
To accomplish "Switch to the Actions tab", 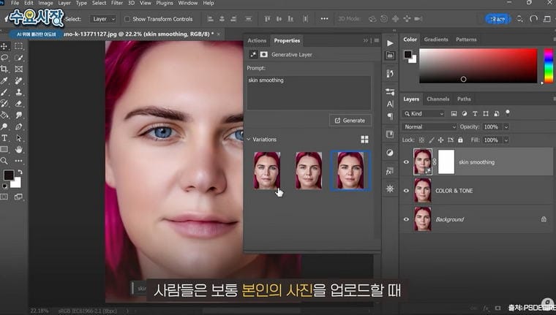I will [257, 40].
